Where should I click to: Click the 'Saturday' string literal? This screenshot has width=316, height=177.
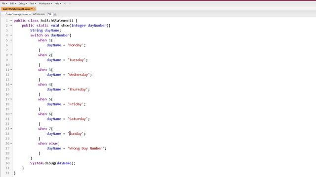coord(78,119)
